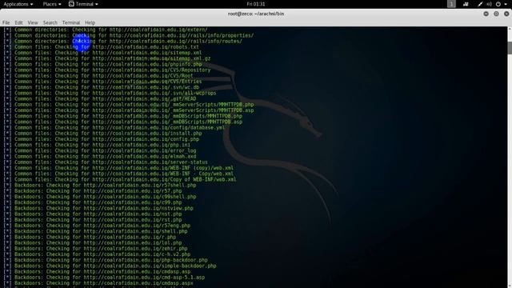512x288 pixels.
Task: Open the Edit menu
Action: pyautogui.click(x=18, y=22)
